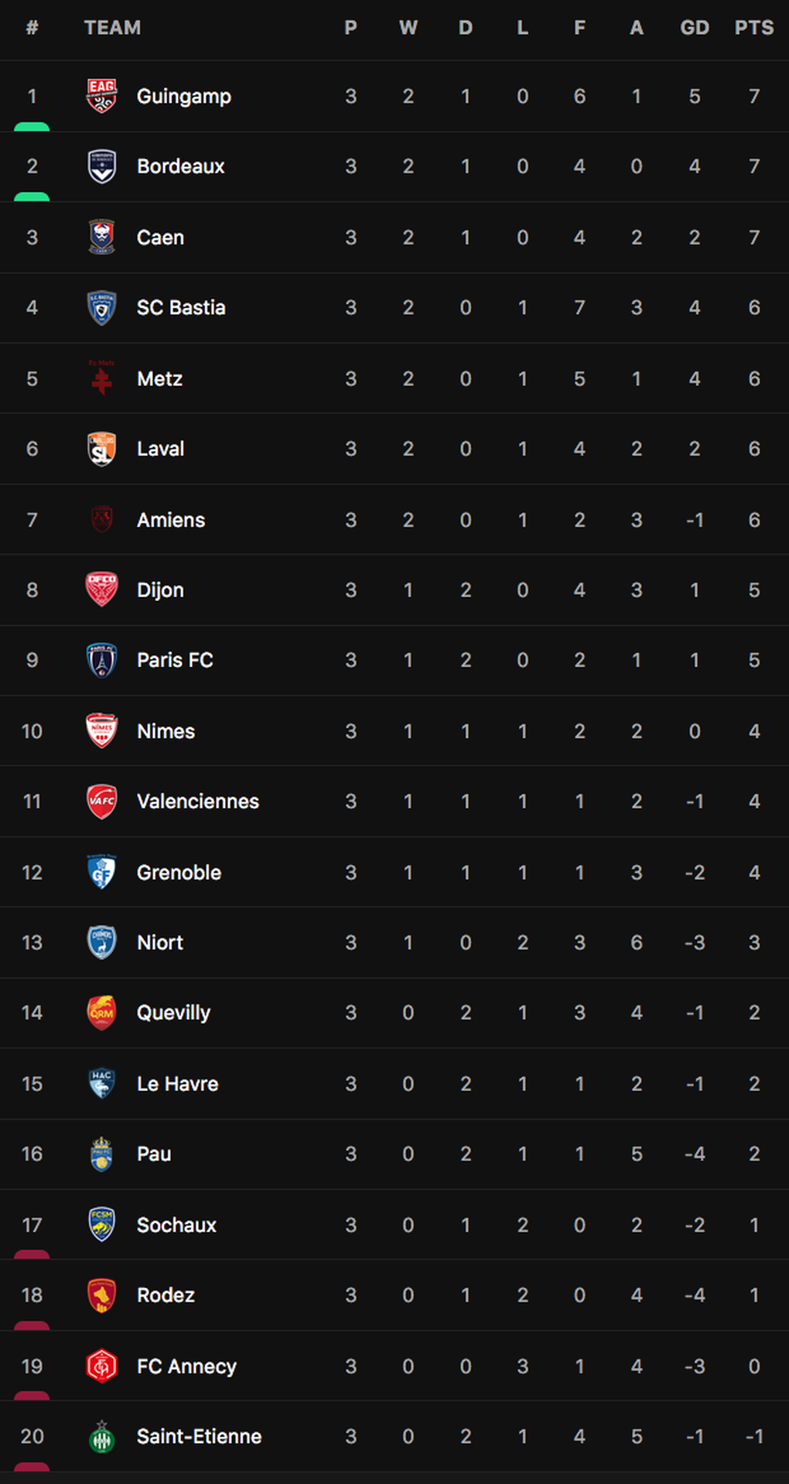
Task: Open the Nimes team link
Action: tap(166, 731)
